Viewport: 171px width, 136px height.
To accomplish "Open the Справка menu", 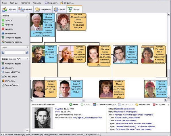I will [x=37, y=3].
